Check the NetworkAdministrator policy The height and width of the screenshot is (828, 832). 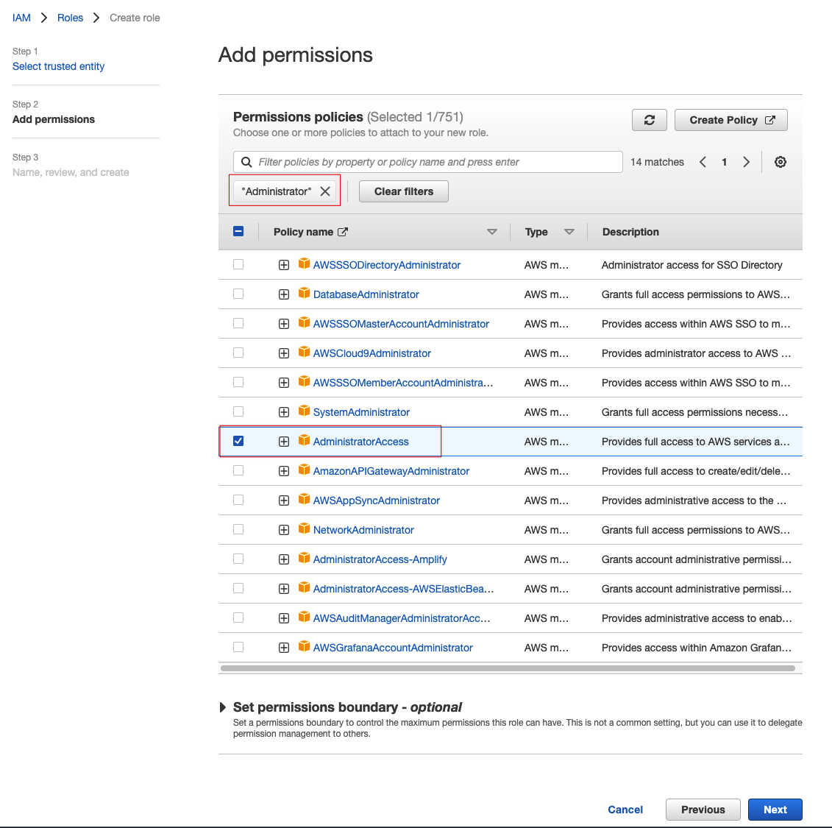point(238,529)
